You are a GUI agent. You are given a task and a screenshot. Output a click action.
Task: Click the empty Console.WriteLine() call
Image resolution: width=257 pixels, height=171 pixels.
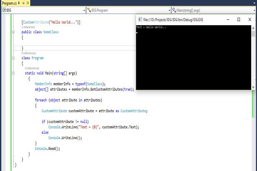[x=65, y=138]
